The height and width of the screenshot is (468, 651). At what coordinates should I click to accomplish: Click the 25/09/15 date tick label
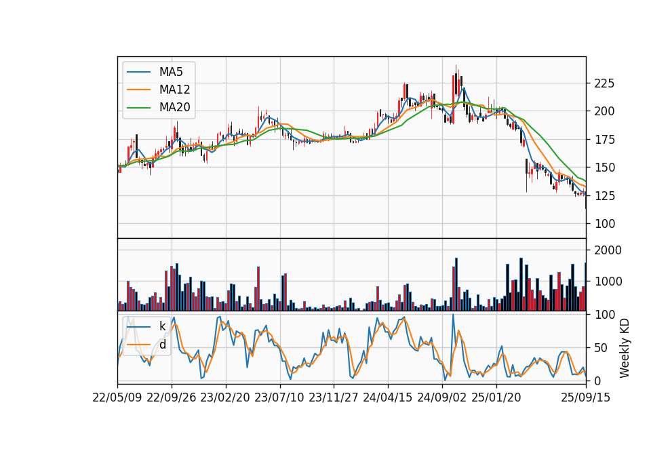(x=586, y=397)
